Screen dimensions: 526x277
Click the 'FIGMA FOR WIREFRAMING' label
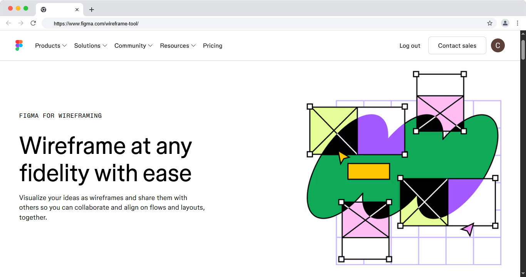coord(60,115)
